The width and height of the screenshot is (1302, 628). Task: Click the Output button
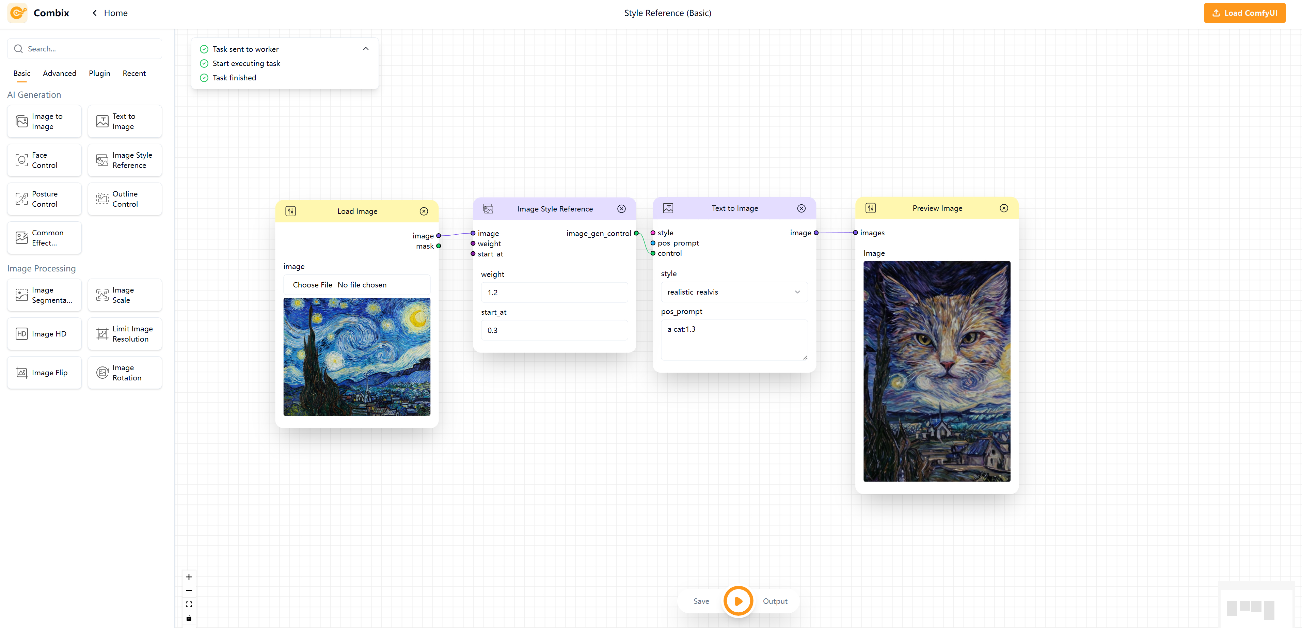coord(775,601)
